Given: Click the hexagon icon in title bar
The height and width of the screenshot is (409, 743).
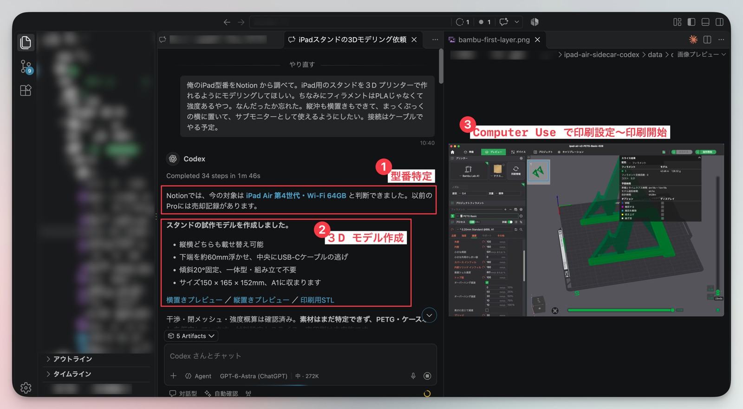Looking at the screenshot, I should click(534, 22).
